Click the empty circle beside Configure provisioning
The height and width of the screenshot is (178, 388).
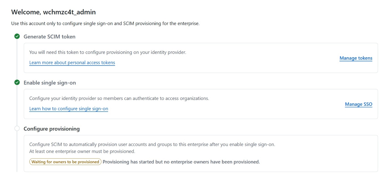(17, 129)
